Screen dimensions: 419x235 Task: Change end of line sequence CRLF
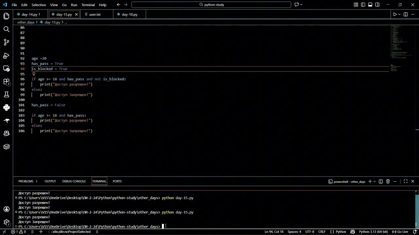coord(322,232)
